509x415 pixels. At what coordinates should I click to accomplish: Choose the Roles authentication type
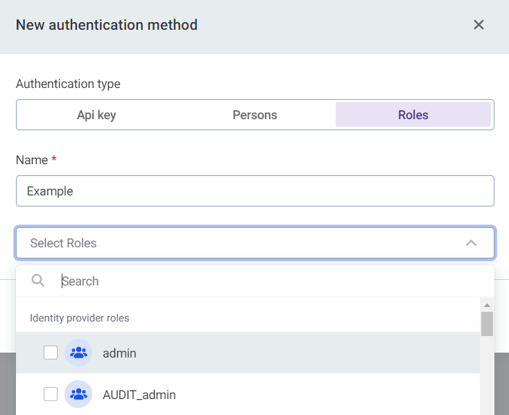click(413, 115)
